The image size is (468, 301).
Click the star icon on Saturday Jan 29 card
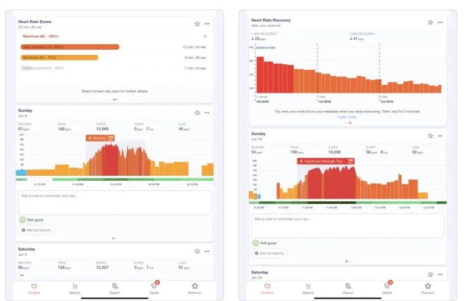click(430, 274)
